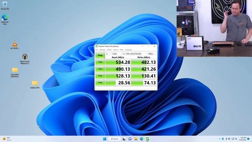The image size is (252, 142).
Task: Open the Profile menu
Action: pos(109,50)
